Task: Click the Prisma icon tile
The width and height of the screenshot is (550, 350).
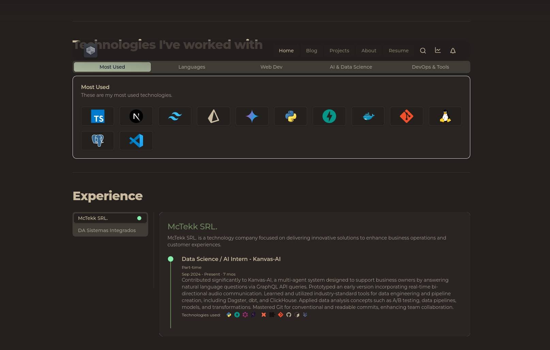Action: (x=214, y=116)
